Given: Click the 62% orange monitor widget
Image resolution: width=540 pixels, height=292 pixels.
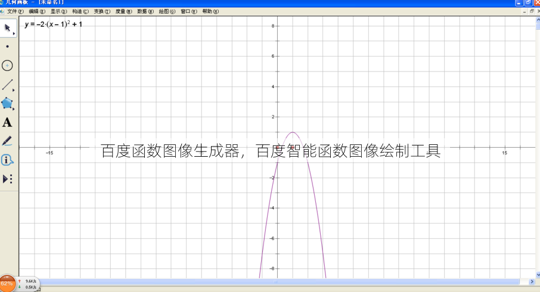Looking at the screenshot, I should (7, 284).
